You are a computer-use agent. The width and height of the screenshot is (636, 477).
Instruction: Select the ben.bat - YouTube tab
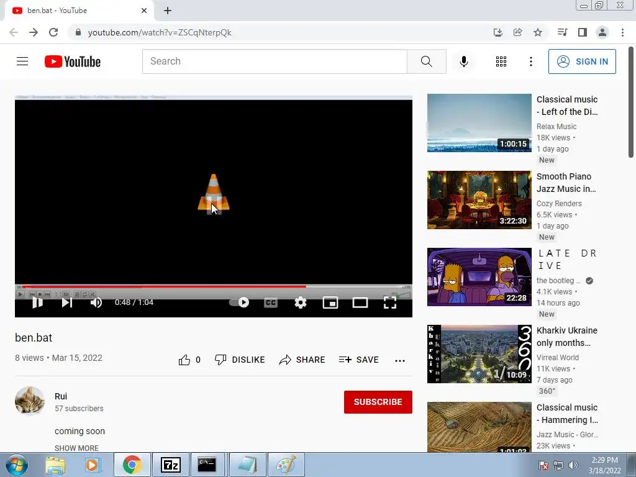click(x=79, y=11)
